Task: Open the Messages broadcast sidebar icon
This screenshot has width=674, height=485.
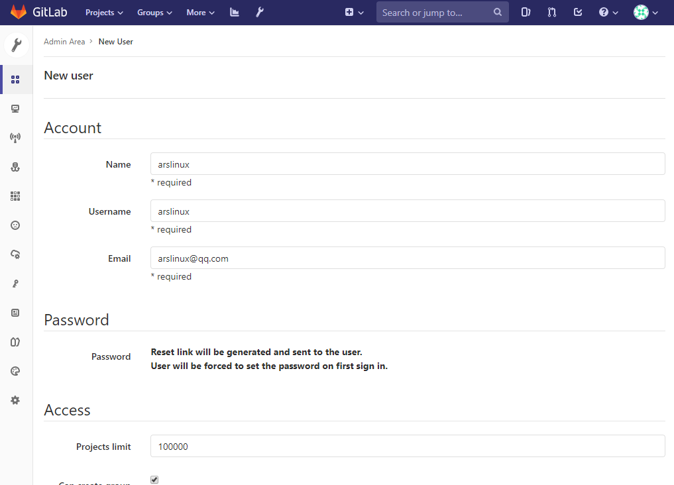Action: 15,138
